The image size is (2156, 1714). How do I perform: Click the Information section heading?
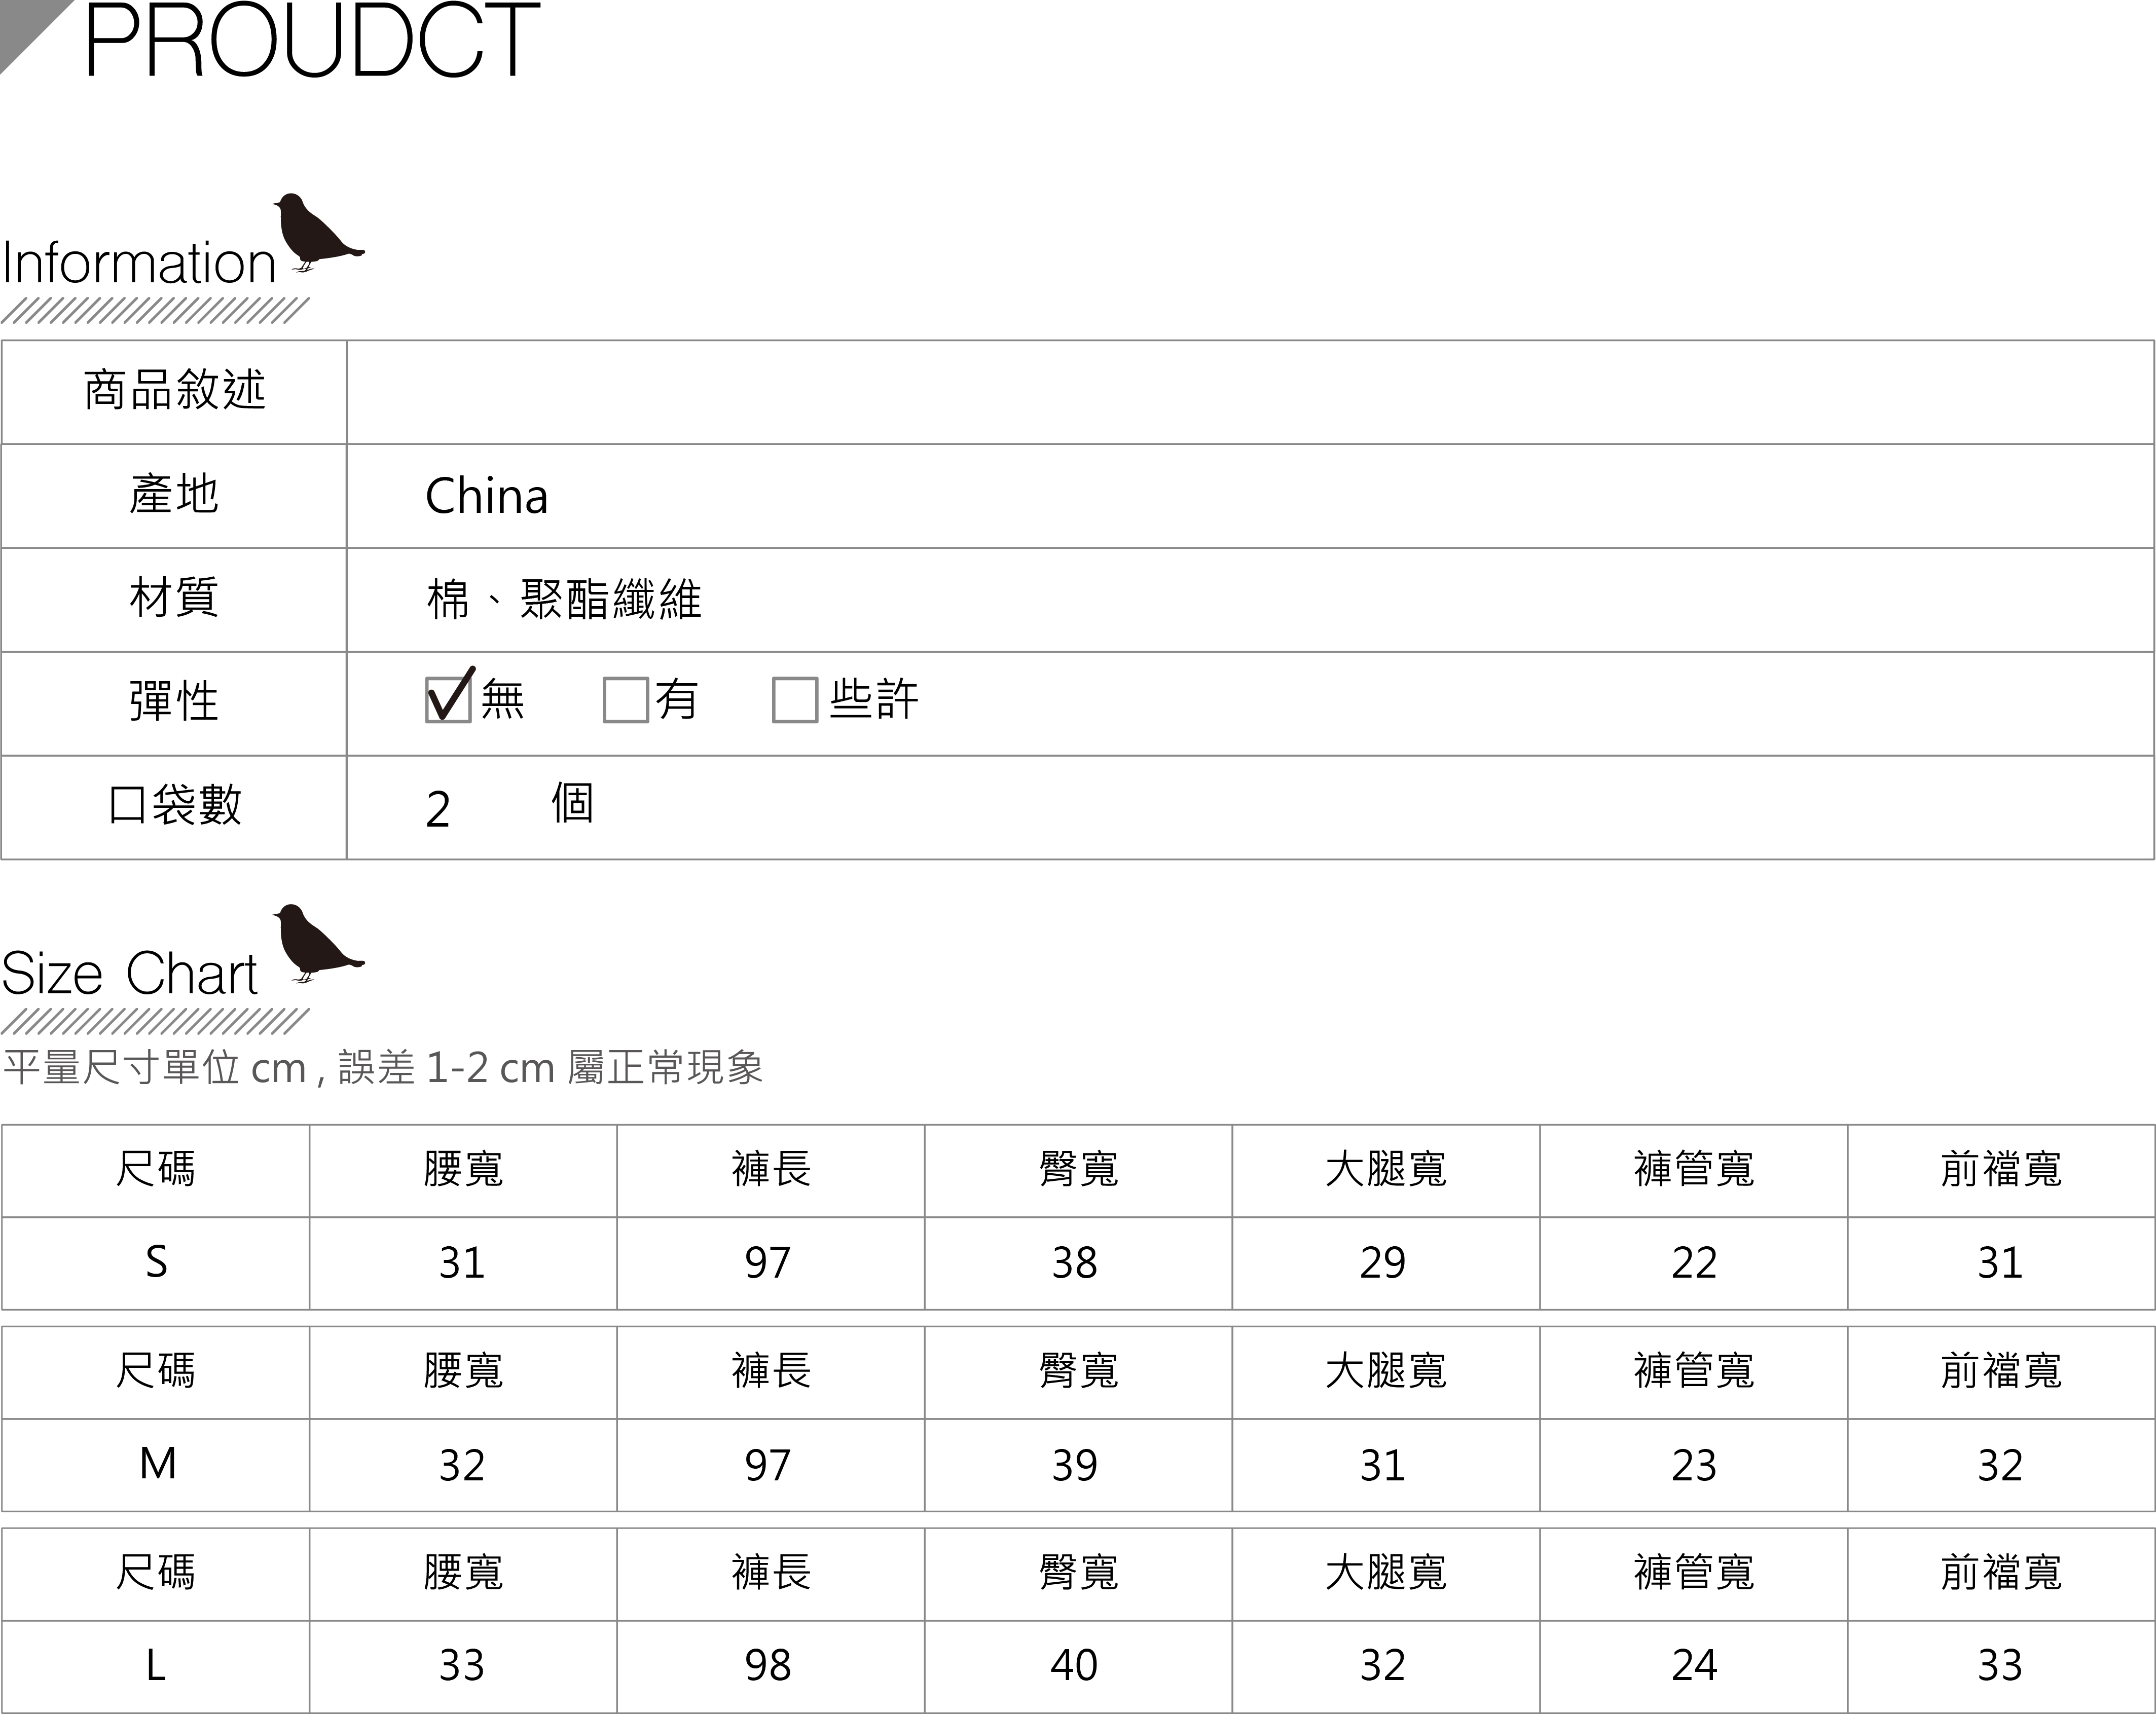tap(139, 263)
